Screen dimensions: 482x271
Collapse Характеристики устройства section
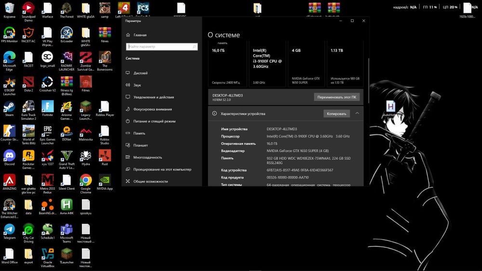(357, 113)
